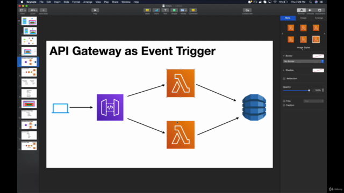The width and height of the screenshot is (344, 193).
Task: Click the Collaborate toolbar icon
Action: click(x=247, y=10)
